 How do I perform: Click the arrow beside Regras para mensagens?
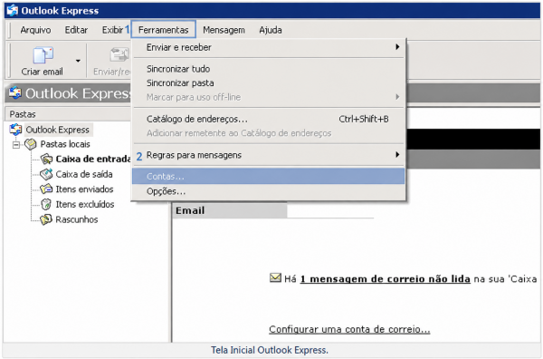pos(397,155)
